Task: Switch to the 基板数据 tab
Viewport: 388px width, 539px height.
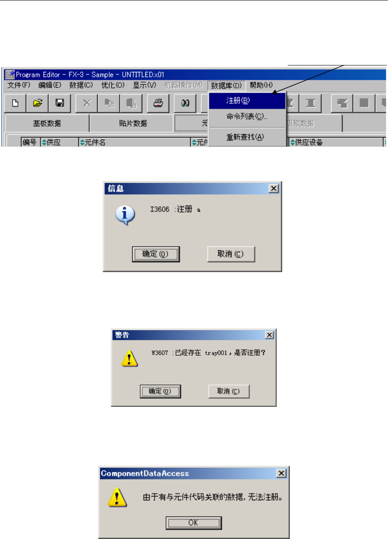Action: (x=47, y=123)
